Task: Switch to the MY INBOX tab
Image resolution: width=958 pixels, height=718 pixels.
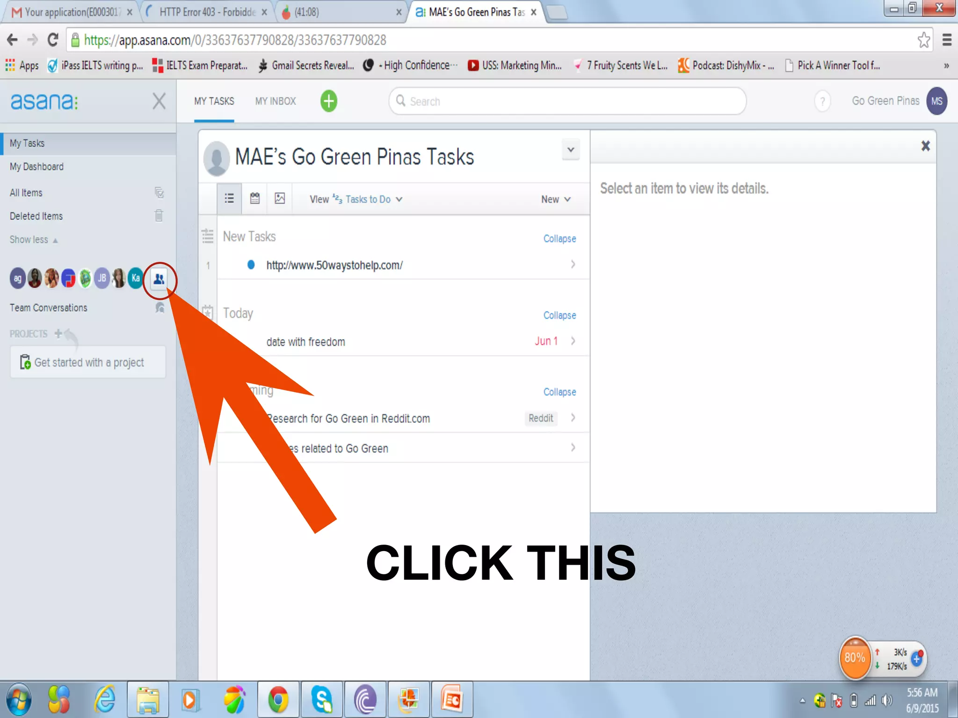Action: coord(276,101)
